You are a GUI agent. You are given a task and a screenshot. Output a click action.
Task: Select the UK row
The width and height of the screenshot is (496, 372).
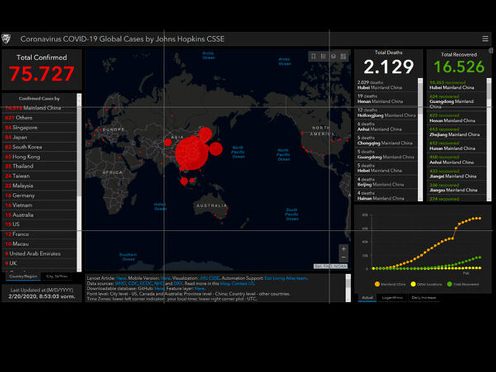point(39,263)
